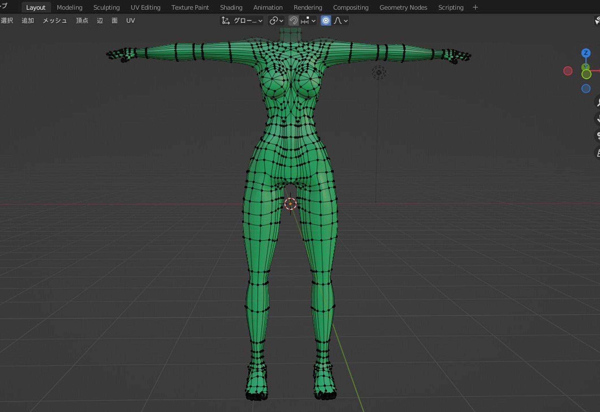Add a new workspace with plus button
The image size is (600, 412).
(475, 7)
